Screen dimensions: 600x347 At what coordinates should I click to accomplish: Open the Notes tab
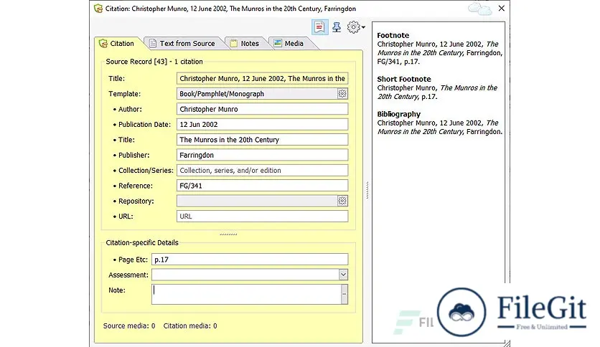(245, 44)
